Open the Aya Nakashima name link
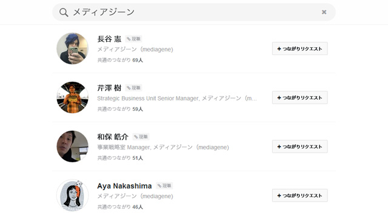 [124, 186]
